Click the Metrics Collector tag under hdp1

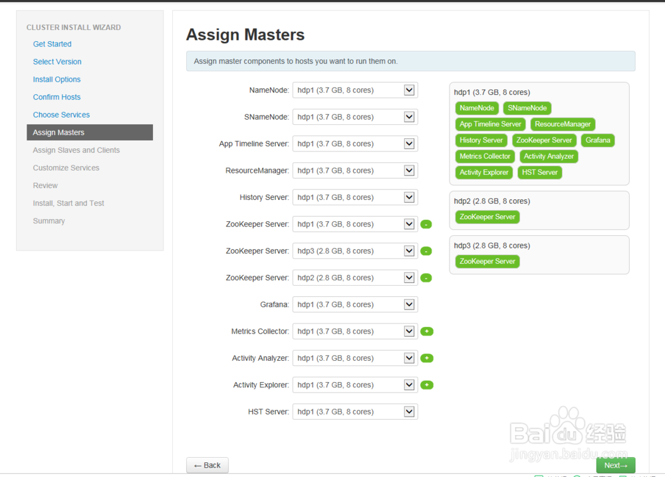pos(485,156)
